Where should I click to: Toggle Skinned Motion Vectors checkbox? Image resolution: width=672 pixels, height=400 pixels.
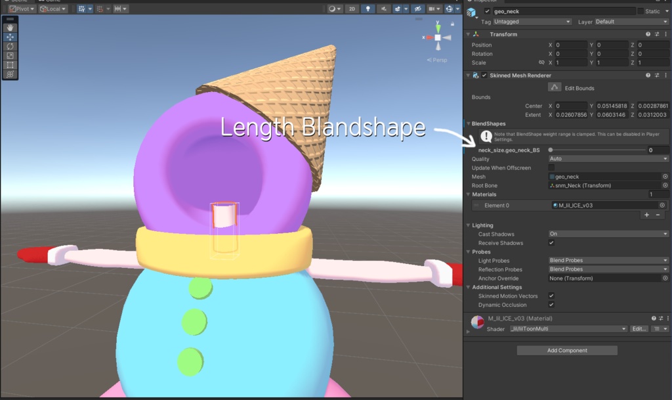(551, 296)
